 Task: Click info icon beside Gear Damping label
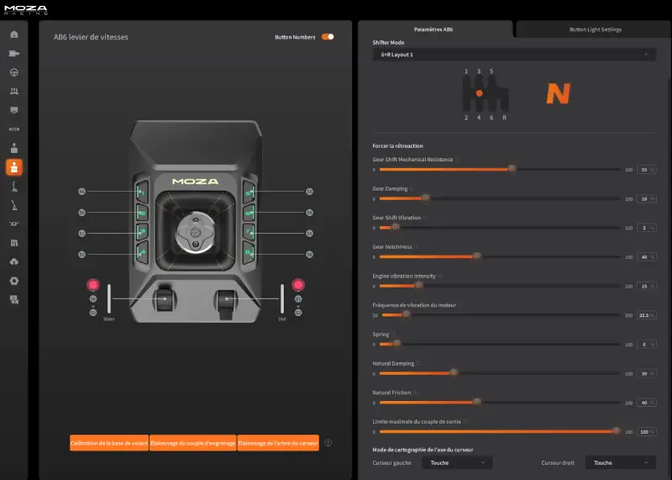click(412, 189)
